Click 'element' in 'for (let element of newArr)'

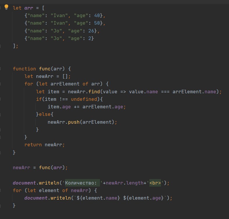point(49,190)
